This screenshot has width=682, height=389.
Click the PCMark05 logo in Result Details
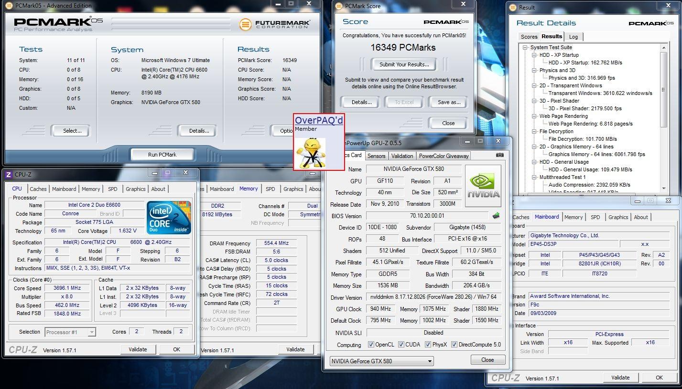click(x=651, y=23)
